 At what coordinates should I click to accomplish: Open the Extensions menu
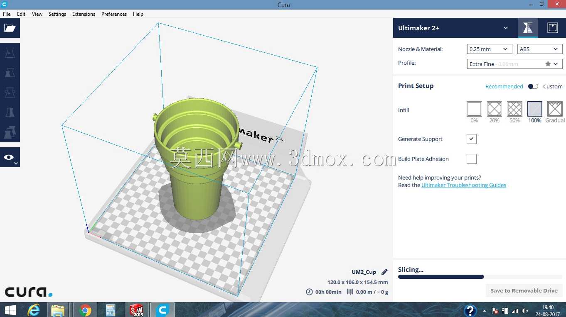[84, 14]
